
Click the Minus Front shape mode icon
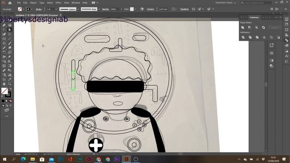[250, 28]
